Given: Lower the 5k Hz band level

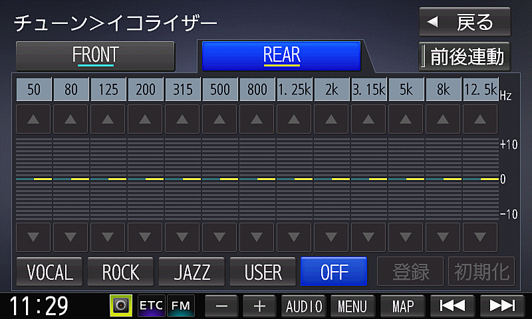Looking at the screenshot, I should pos(406,237).
